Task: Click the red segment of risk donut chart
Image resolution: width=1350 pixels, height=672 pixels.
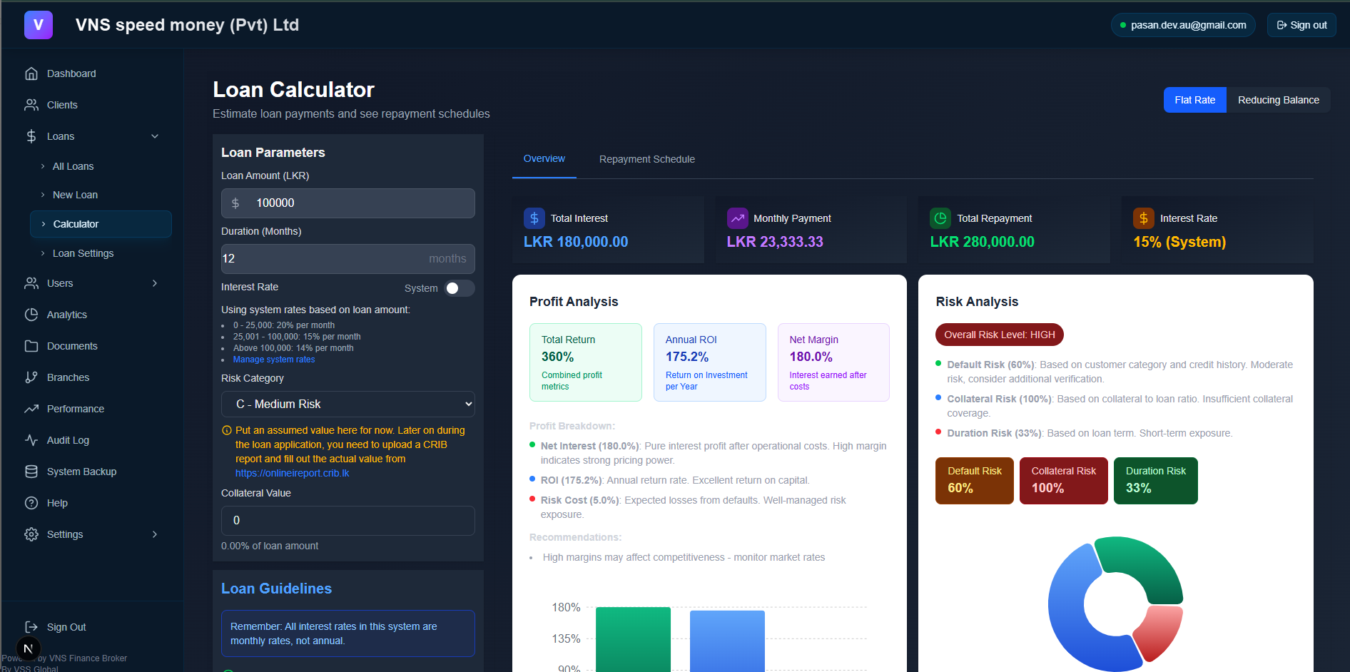Action: (x=1159, y=631)
